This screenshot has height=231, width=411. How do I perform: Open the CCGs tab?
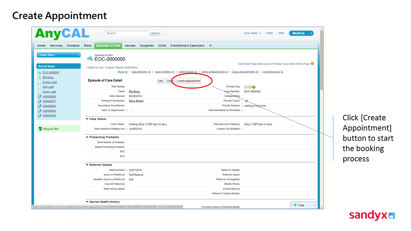pos(162,46)
